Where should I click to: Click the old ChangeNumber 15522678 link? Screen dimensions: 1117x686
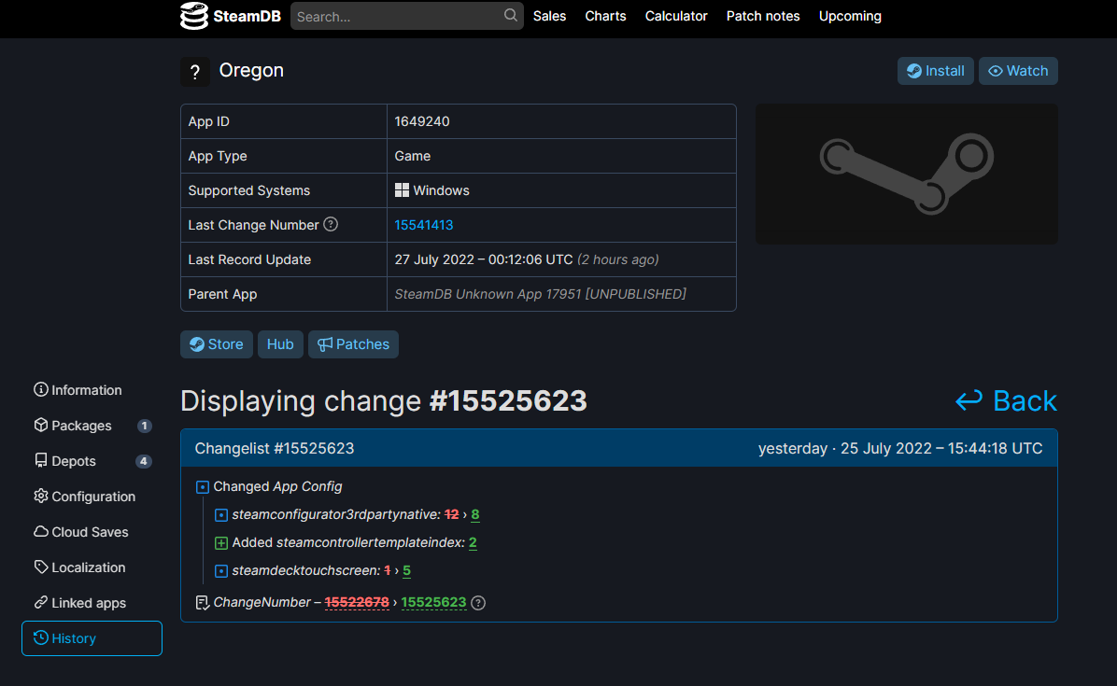click(357, 602)
